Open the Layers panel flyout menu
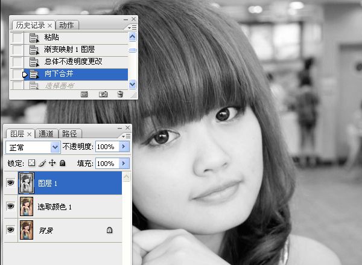This screenshot has width=362, height=265. point(127,136)
